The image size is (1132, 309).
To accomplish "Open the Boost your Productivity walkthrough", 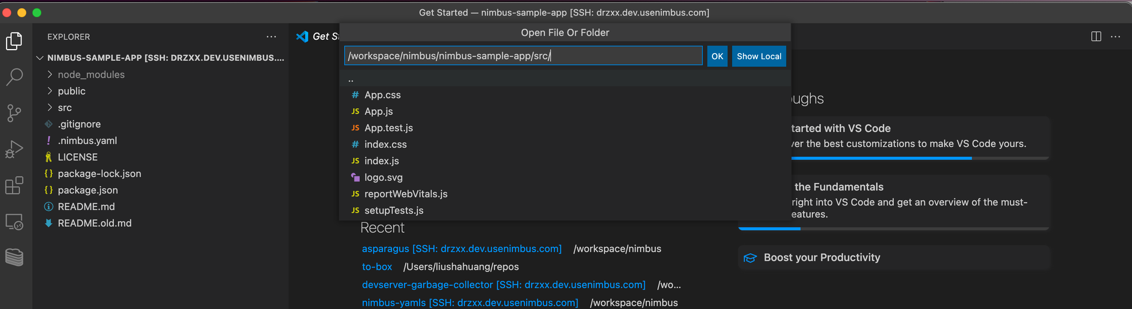I will coord(894,258).
